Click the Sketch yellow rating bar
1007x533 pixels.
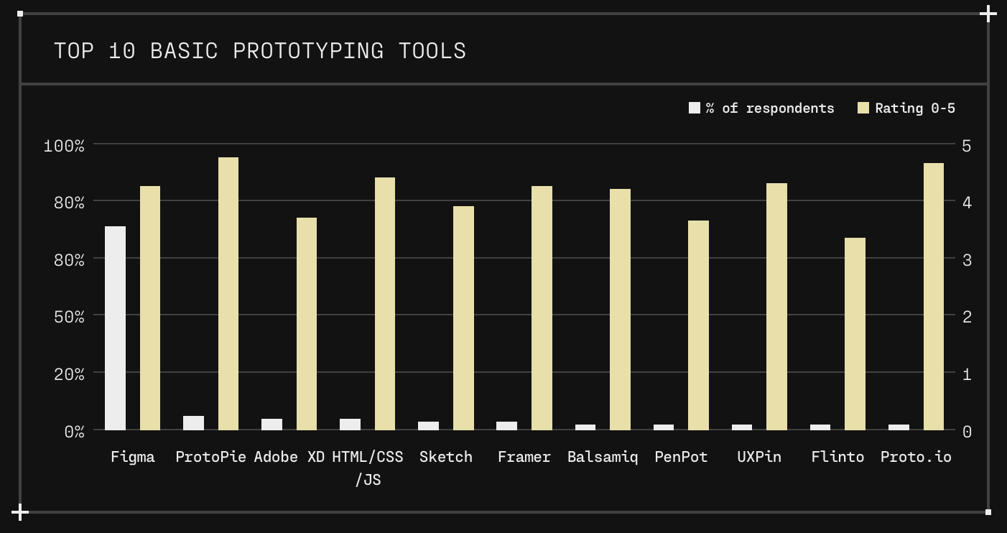coord(463,318)
